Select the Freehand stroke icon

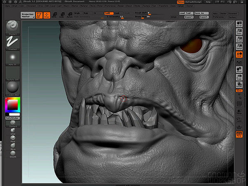12,41
